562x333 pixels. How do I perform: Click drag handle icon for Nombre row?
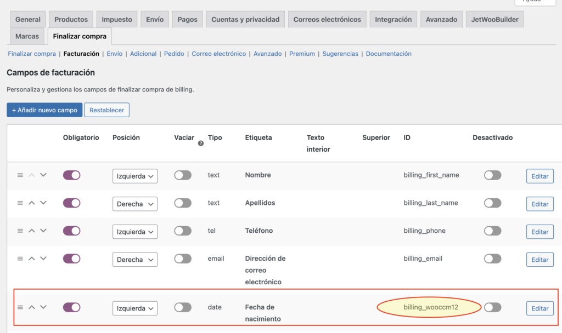pos(20,175)
